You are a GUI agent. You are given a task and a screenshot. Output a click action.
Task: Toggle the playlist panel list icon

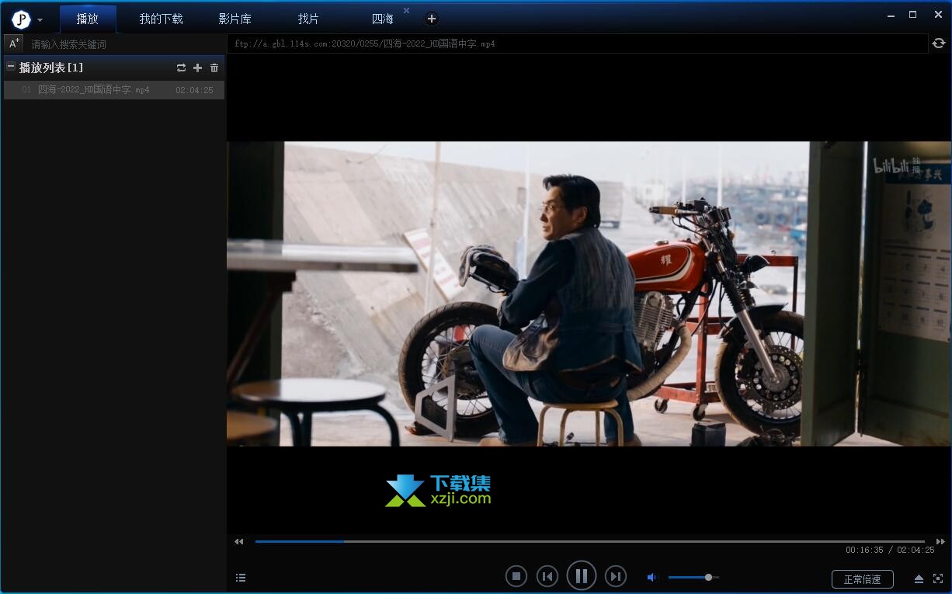tap(241, 578)
